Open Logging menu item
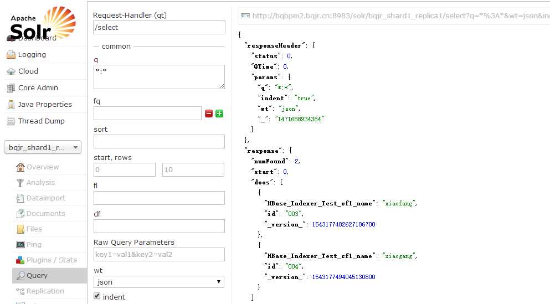The height and width of the screenshot is (304, 550). click(32, 55)
